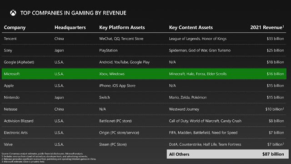Click the 'All Others' label

[179, 154]
